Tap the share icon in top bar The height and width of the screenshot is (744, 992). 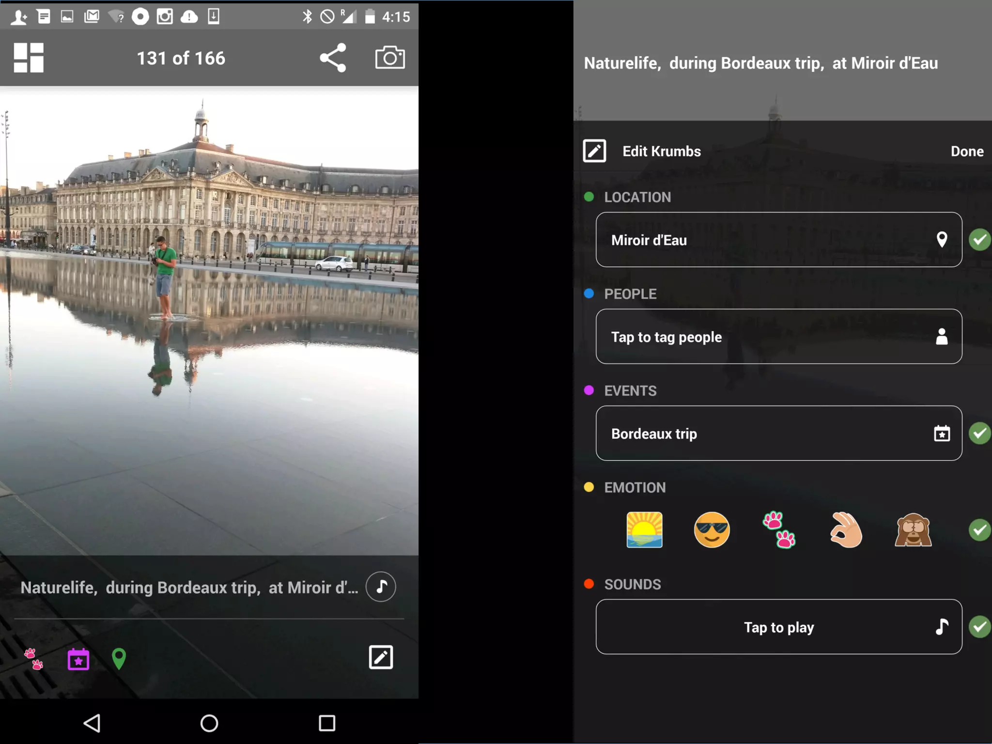(x=333, y=58)
